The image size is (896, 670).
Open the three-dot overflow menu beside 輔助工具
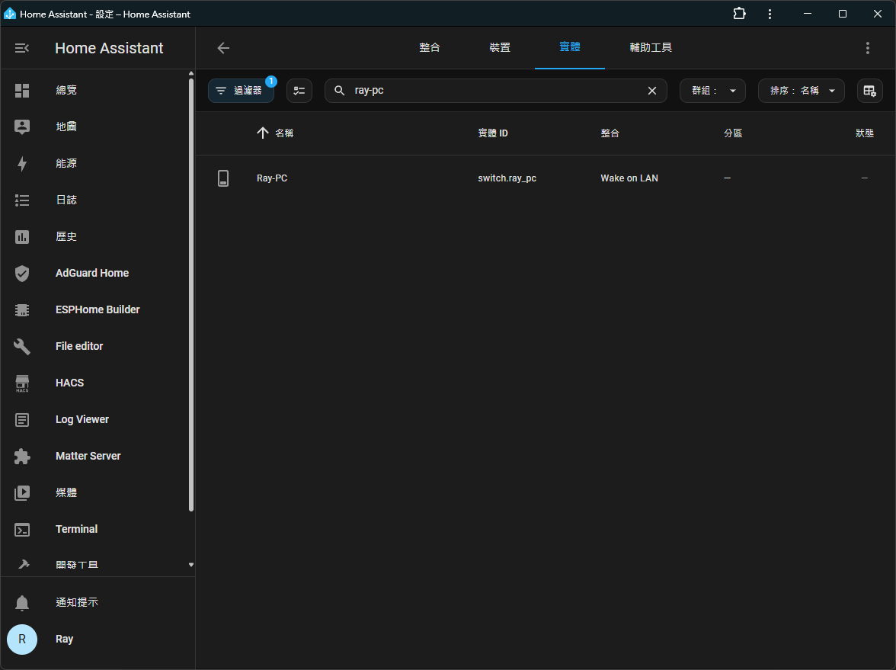pyautogui.click(x=867, y=48)
